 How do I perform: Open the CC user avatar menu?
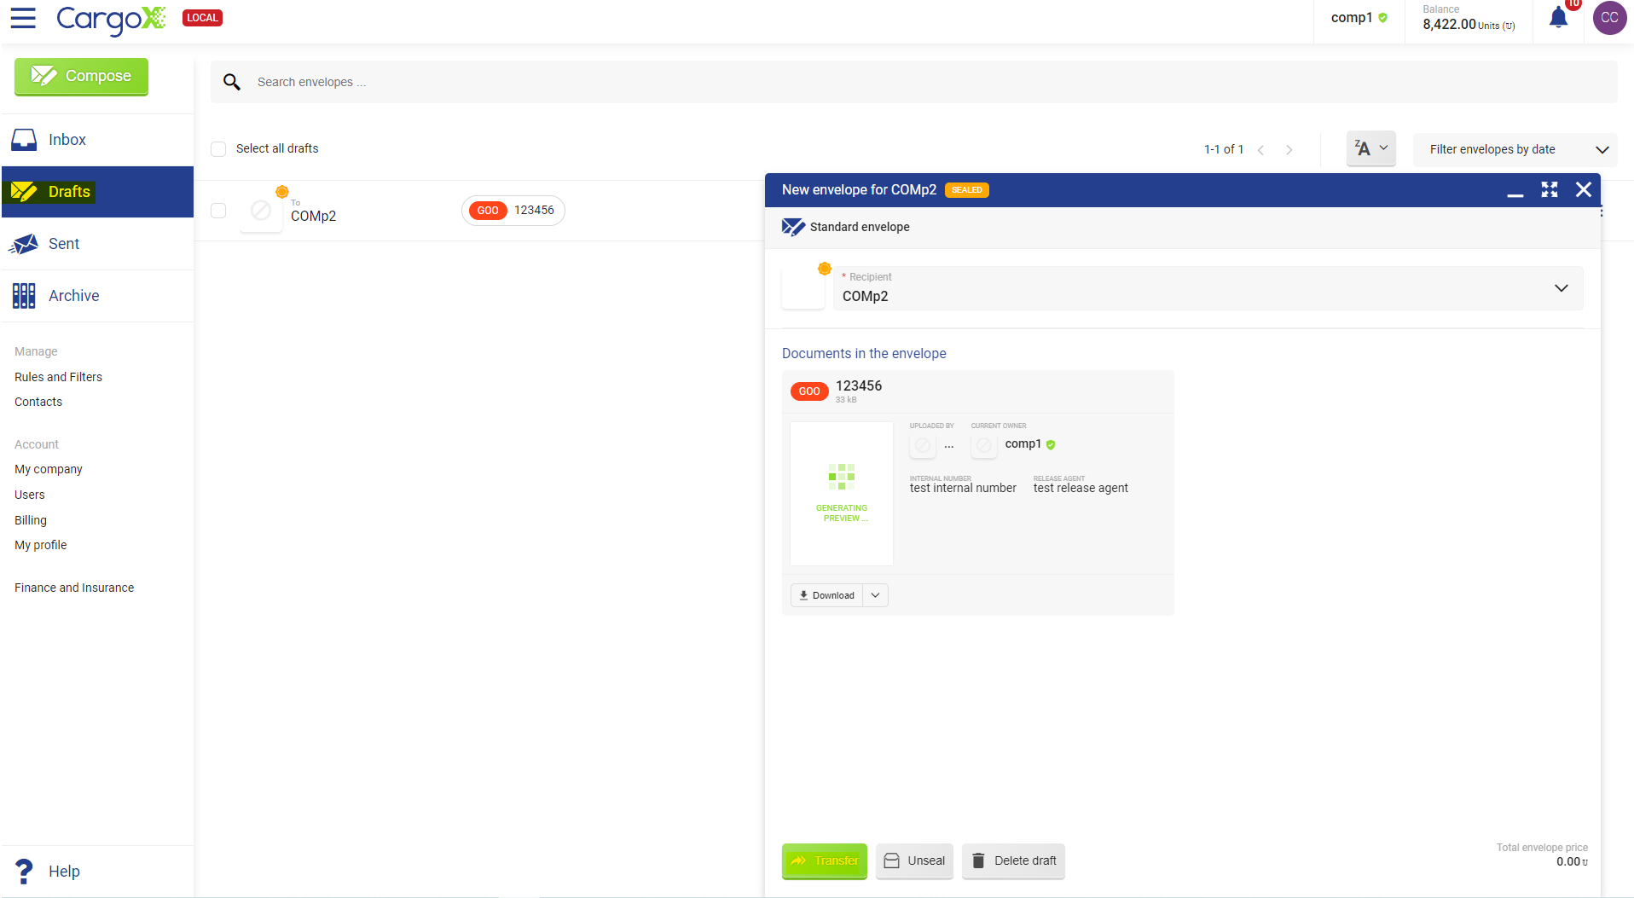[x=1609, y=18]
